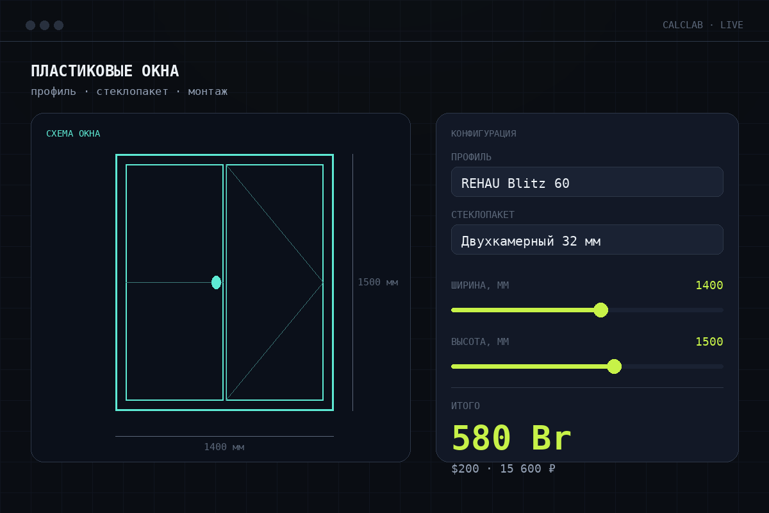
Task: Click subtitle профиль · стеклопакет · монтаж
Action: point(129,92)
